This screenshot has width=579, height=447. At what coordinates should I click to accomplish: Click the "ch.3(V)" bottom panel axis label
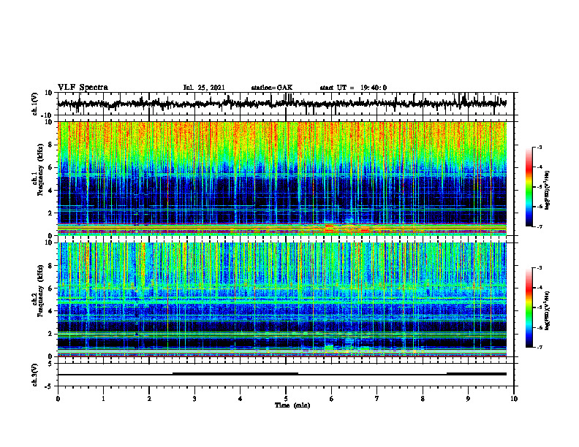35,375
